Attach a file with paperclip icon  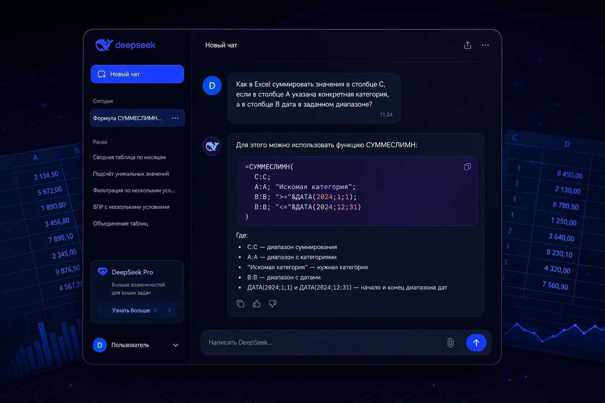(451, 343)
